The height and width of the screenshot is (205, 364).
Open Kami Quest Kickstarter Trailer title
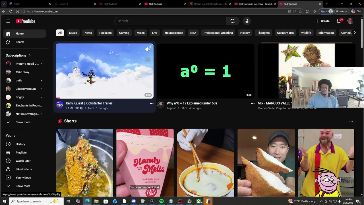(x=89, y=103)
